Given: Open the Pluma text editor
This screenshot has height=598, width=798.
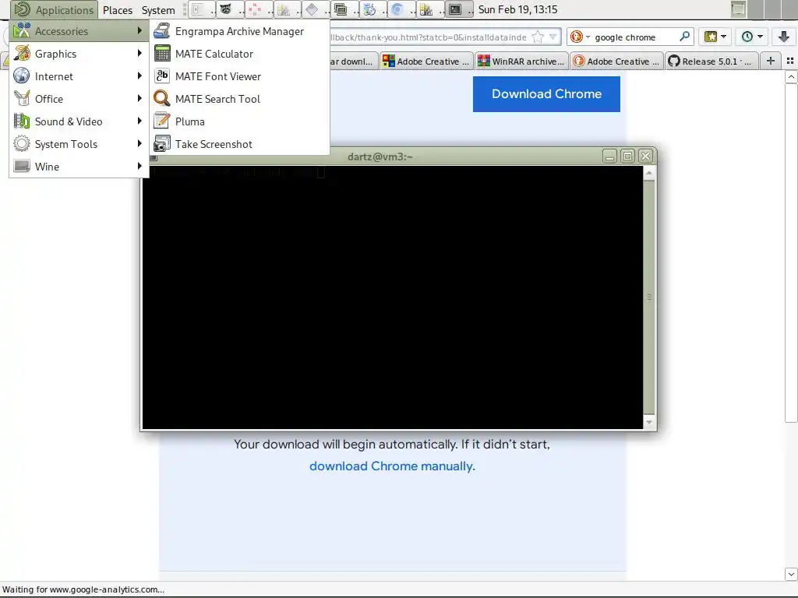Looking at the screenshot, I should (240, 121).
